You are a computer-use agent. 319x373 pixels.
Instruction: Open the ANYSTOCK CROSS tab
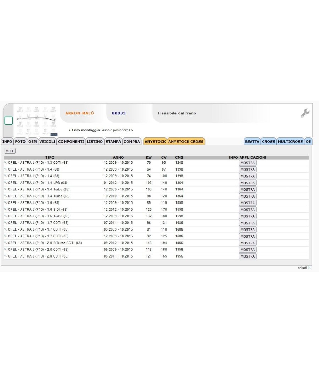(x=186, y=141)
